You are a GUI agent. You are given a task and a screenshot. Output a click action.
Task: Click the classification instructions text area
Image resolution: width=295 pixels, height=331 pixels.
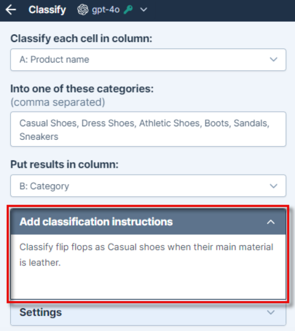pyautogui.click(x=148, y=266)
